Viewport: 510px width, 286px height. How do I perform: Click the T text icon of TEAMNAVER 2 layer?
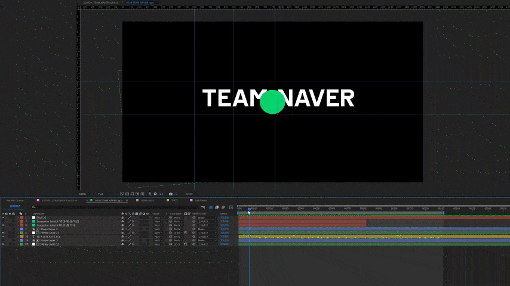coord(33,237)
